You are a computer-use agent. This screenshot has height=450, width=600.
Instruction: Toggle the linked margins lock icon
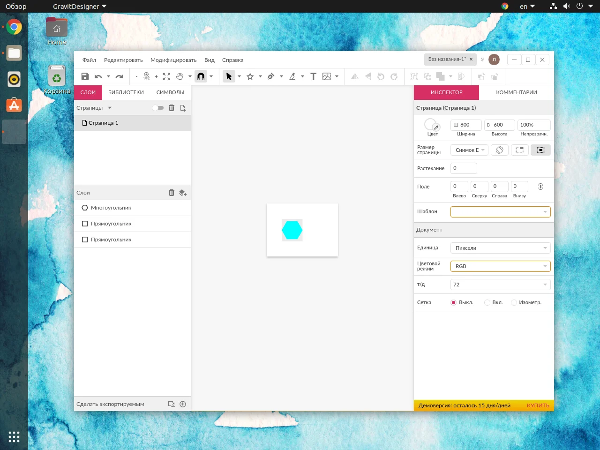[540, 187]
